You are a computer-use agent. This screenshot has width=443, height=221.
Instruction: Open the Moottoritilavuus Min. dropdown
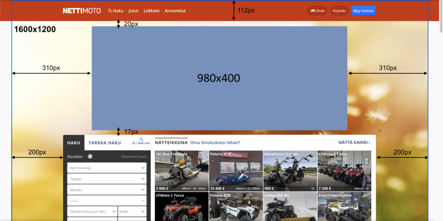[93, 212]
